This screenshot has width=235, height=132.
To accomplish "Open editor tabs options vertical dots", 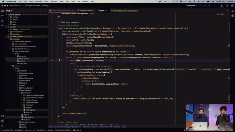I will [228, 11].
